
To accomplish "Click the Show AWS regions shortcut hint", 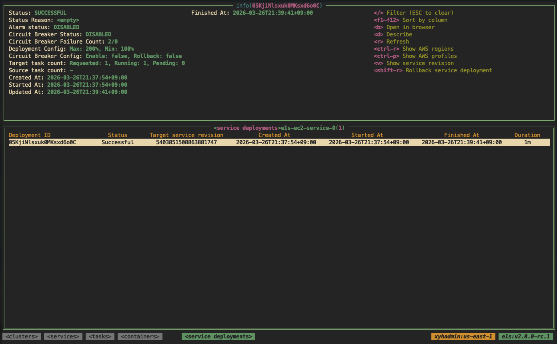I will click(x=414, y=49).
